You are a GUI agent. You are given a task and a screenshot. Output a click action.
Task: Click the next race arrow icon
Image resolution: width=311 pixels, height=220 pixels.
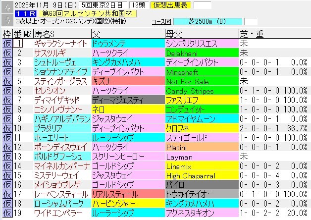pyautogui.click(x=7, y=20)
